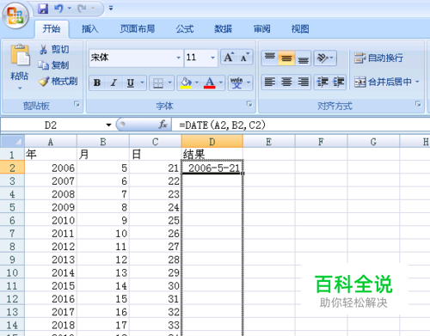This screenshot has width=430, height=336.
Task: Switch to the 开始 tab
Action: click(52, 28)
